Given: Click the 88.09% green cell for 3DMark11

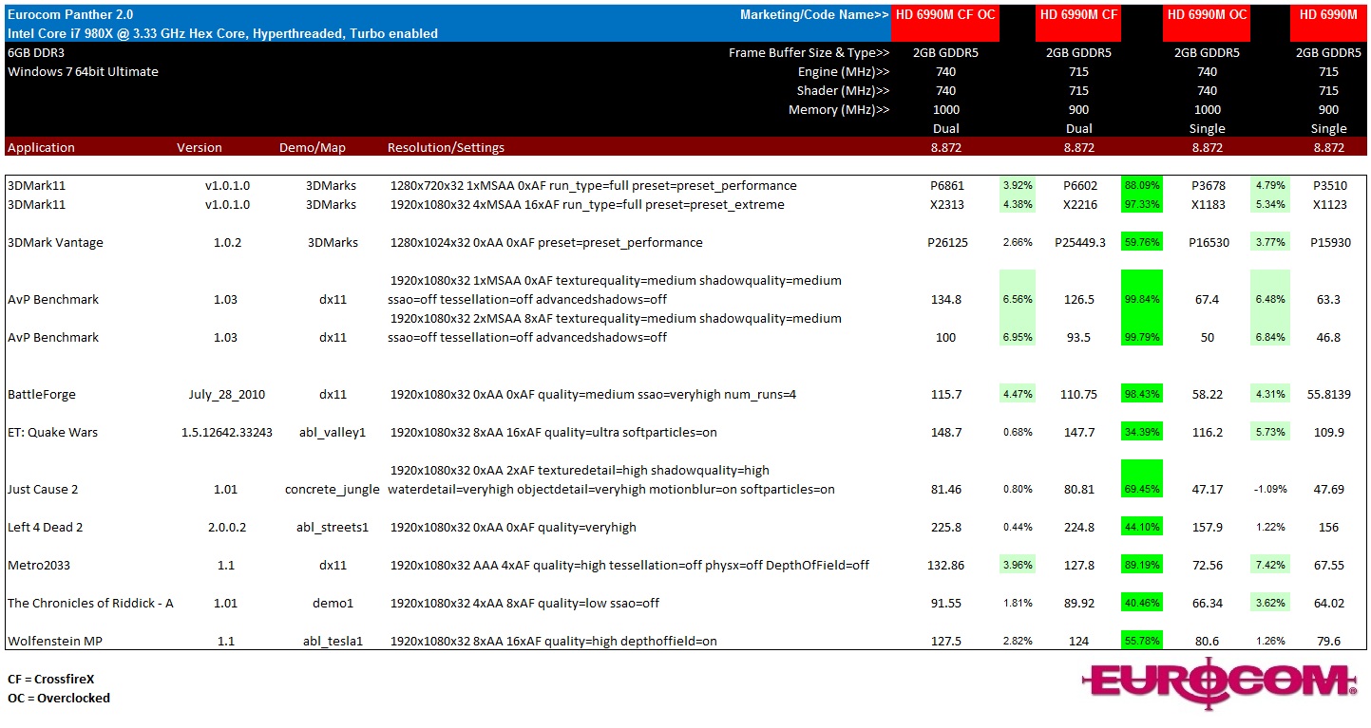Looking at the screenshot, I should pyautogui.click(x=1141, y=185).
